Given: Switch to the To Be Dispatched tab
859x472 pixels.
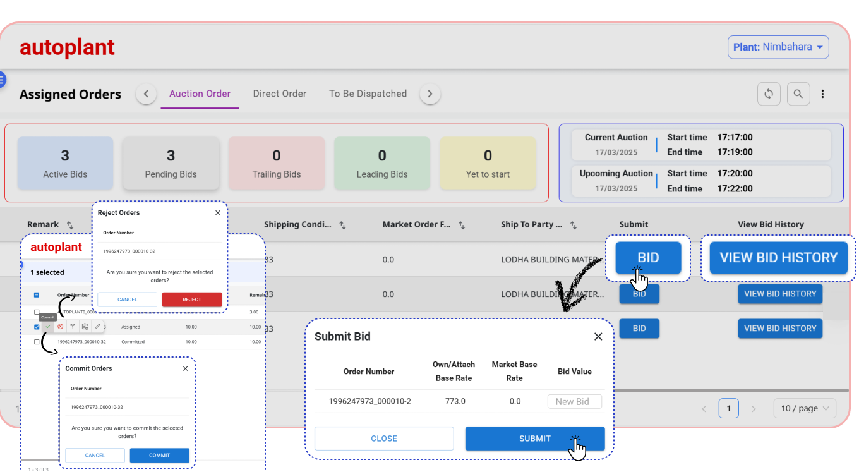Looking at the screenshot, I should click(x=368, y=94).
